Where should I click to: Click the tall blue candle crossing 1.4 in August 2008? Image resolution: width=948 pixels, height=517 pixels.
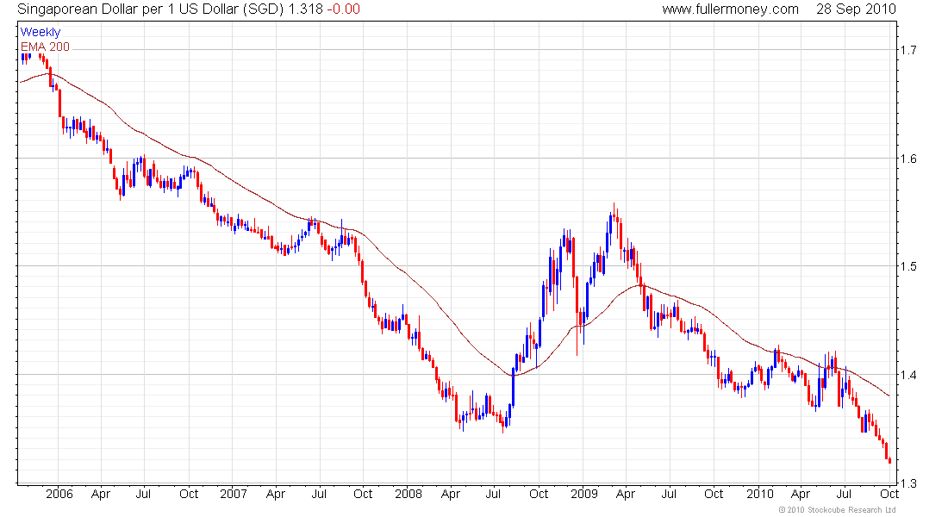click(x=513, y=386)
